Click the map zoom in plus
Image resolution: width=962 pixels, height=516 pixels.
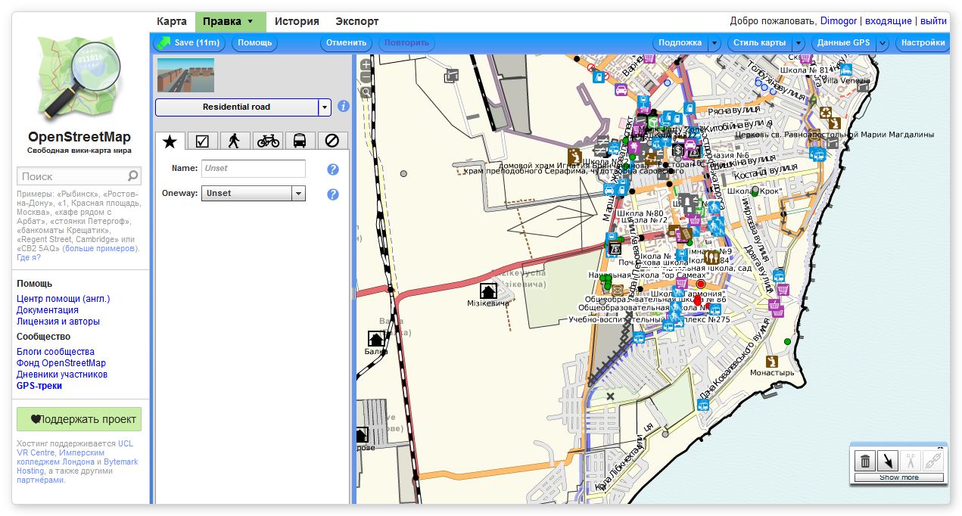point(366,65)
